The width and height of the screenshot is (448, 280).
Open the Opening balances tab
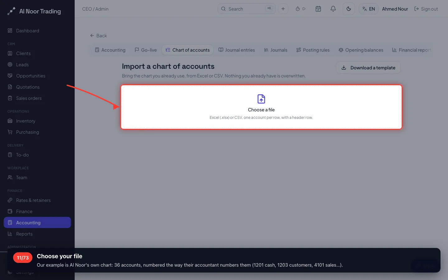[x=361, y=50]
